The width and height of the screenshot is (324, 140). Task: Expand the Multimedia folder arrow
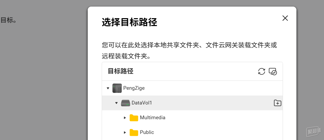[125, 118]
